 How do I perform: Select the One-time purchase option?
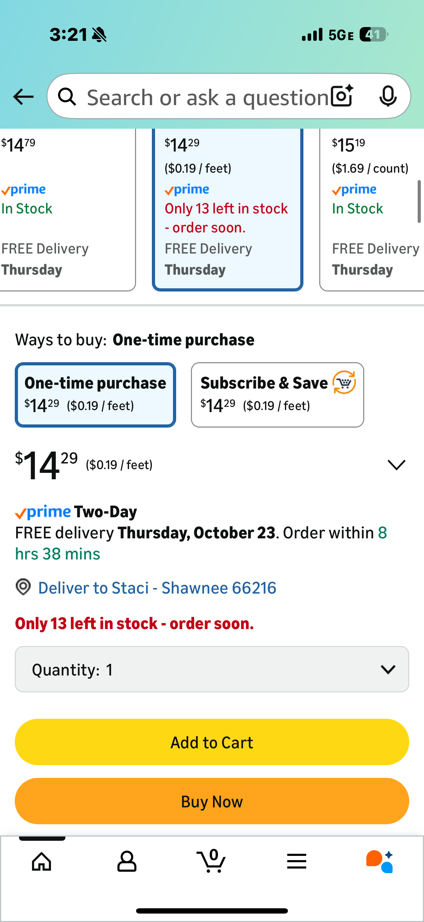point(95,395)
